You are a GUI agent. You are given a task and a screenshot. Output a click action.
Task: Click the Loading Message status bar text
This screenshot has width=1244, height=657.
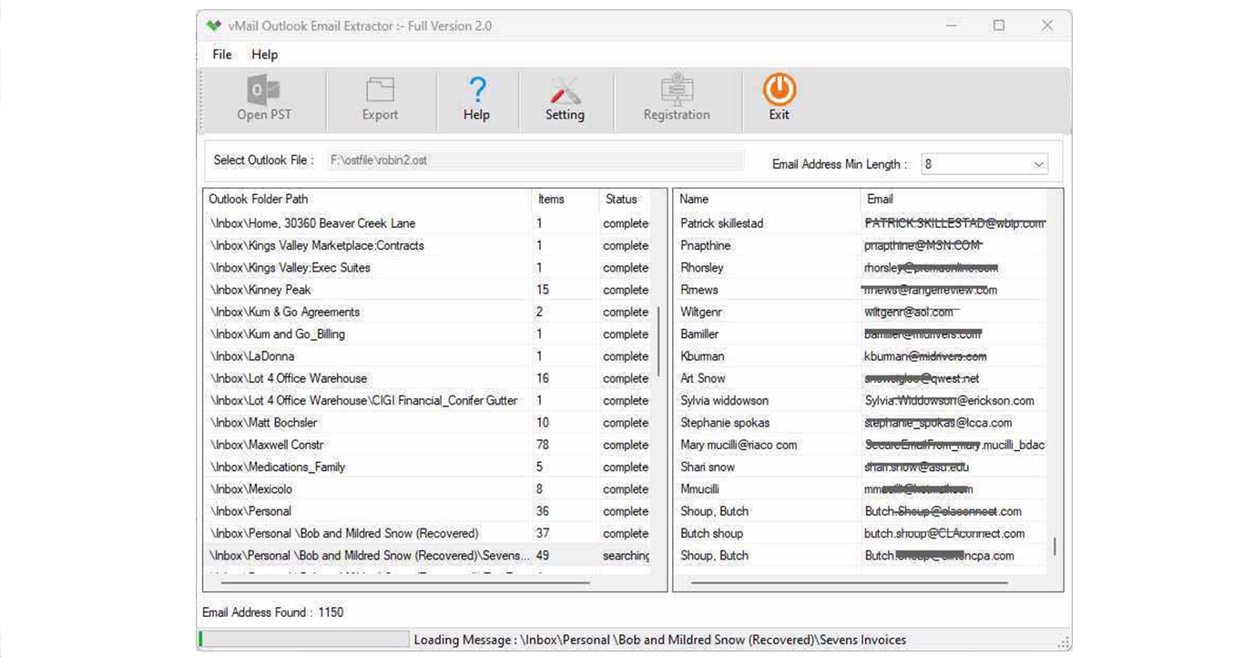click(x=660, y=640)
